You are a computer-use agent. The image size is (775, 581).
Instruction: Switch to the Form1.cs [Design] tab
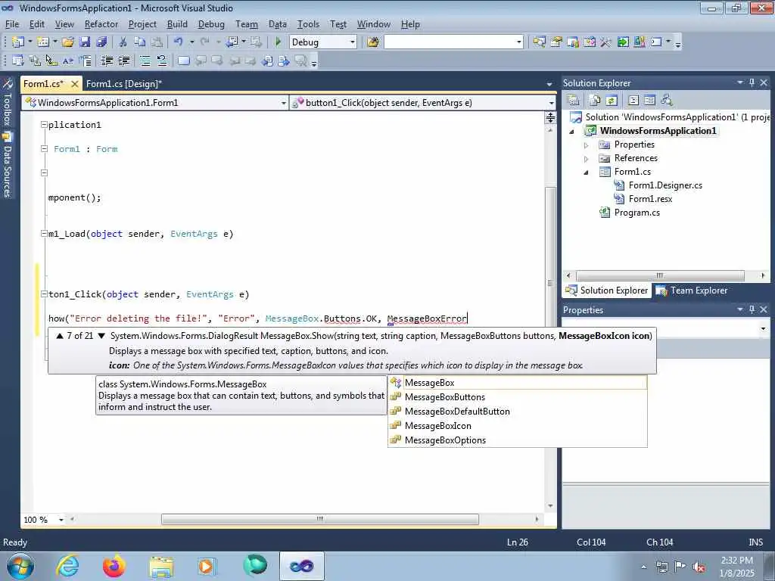click(x=124, y=83)
